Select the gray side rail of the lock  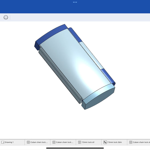click(x=59, y=76)
